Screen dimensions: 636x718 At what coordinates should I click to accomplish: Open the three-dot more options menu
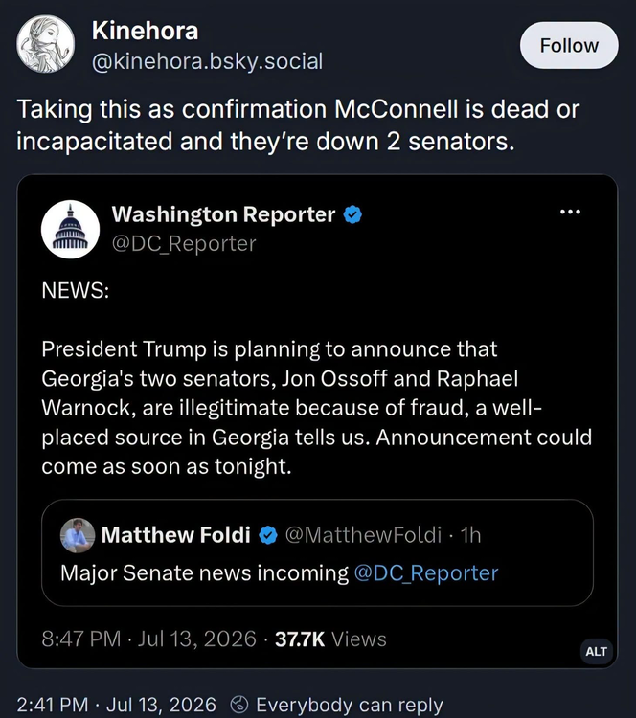tap(571, 212)
